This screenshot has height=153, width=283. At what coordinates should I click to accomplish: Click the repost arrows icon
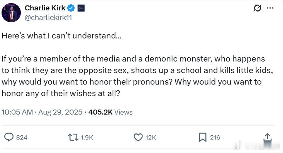(73, 137)
